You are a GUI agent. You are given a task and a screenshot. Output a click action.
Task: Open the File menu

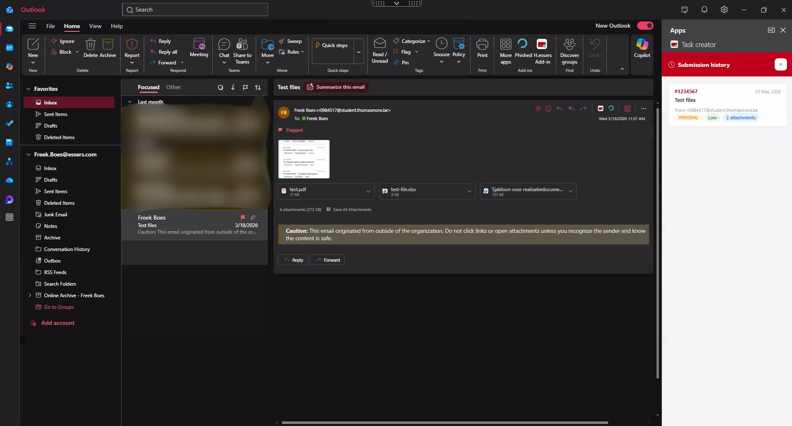coord(50,26)
